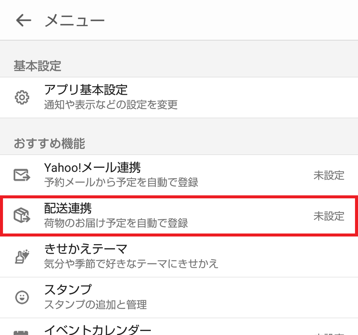Open Yahoo!メール連携 settings
The width and height of the screenshot is (358, 335).
tap(92, 167)
